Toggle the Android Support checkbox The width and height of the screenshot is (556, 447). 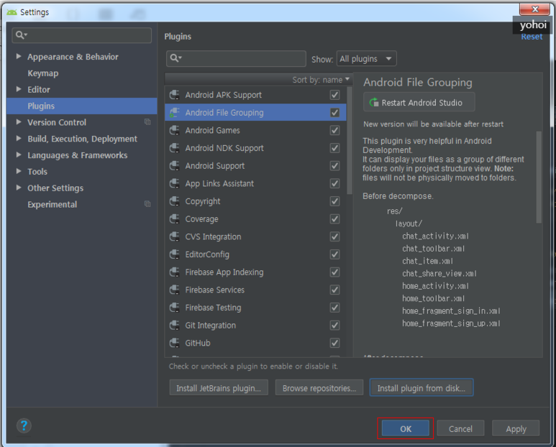334,166
